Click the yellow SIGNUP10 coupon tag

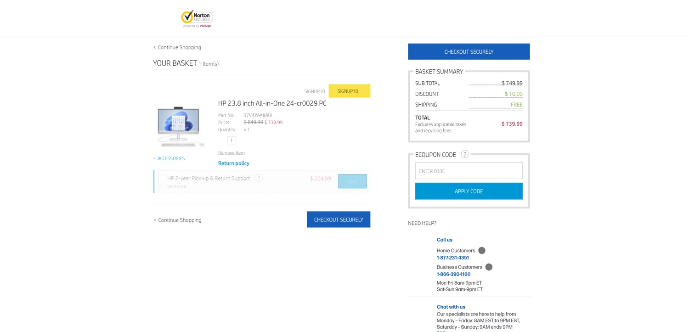pos(349,91)
